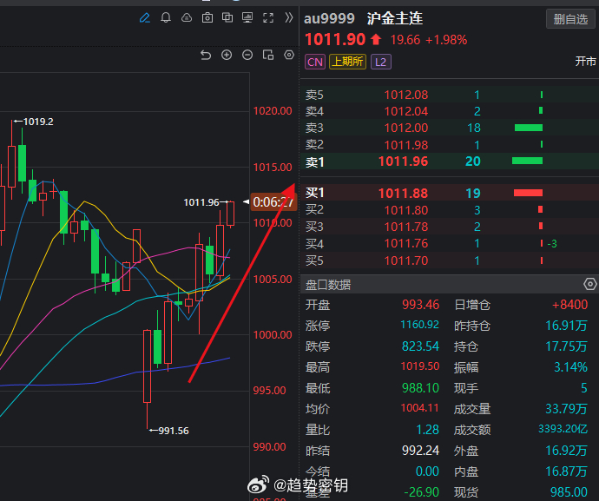The width and height of the screenshot is (599, 501).
Task: Select the 卖2 price 1011.98
Action: tap(405, 145)
